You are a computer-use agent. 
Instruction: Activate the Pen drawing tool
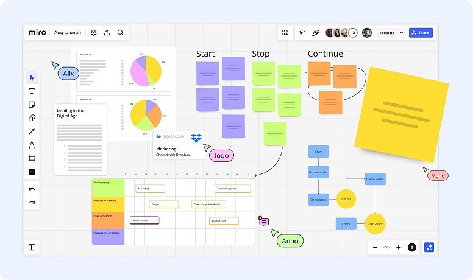tap(32, 145)
